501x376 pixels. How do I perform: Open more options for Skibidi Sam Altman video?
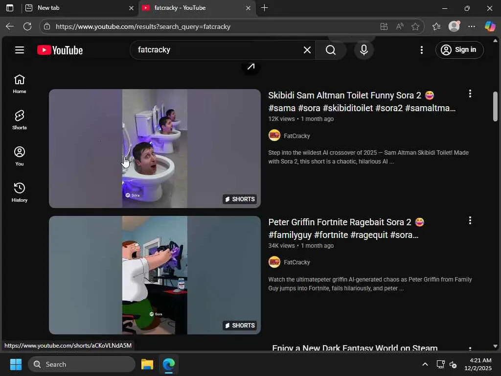(470, 94)
